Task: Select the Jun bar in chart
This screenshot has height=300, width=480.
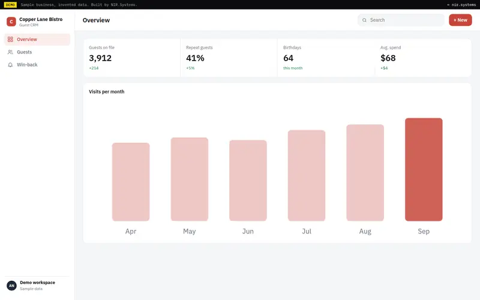Action: (248, 181)
